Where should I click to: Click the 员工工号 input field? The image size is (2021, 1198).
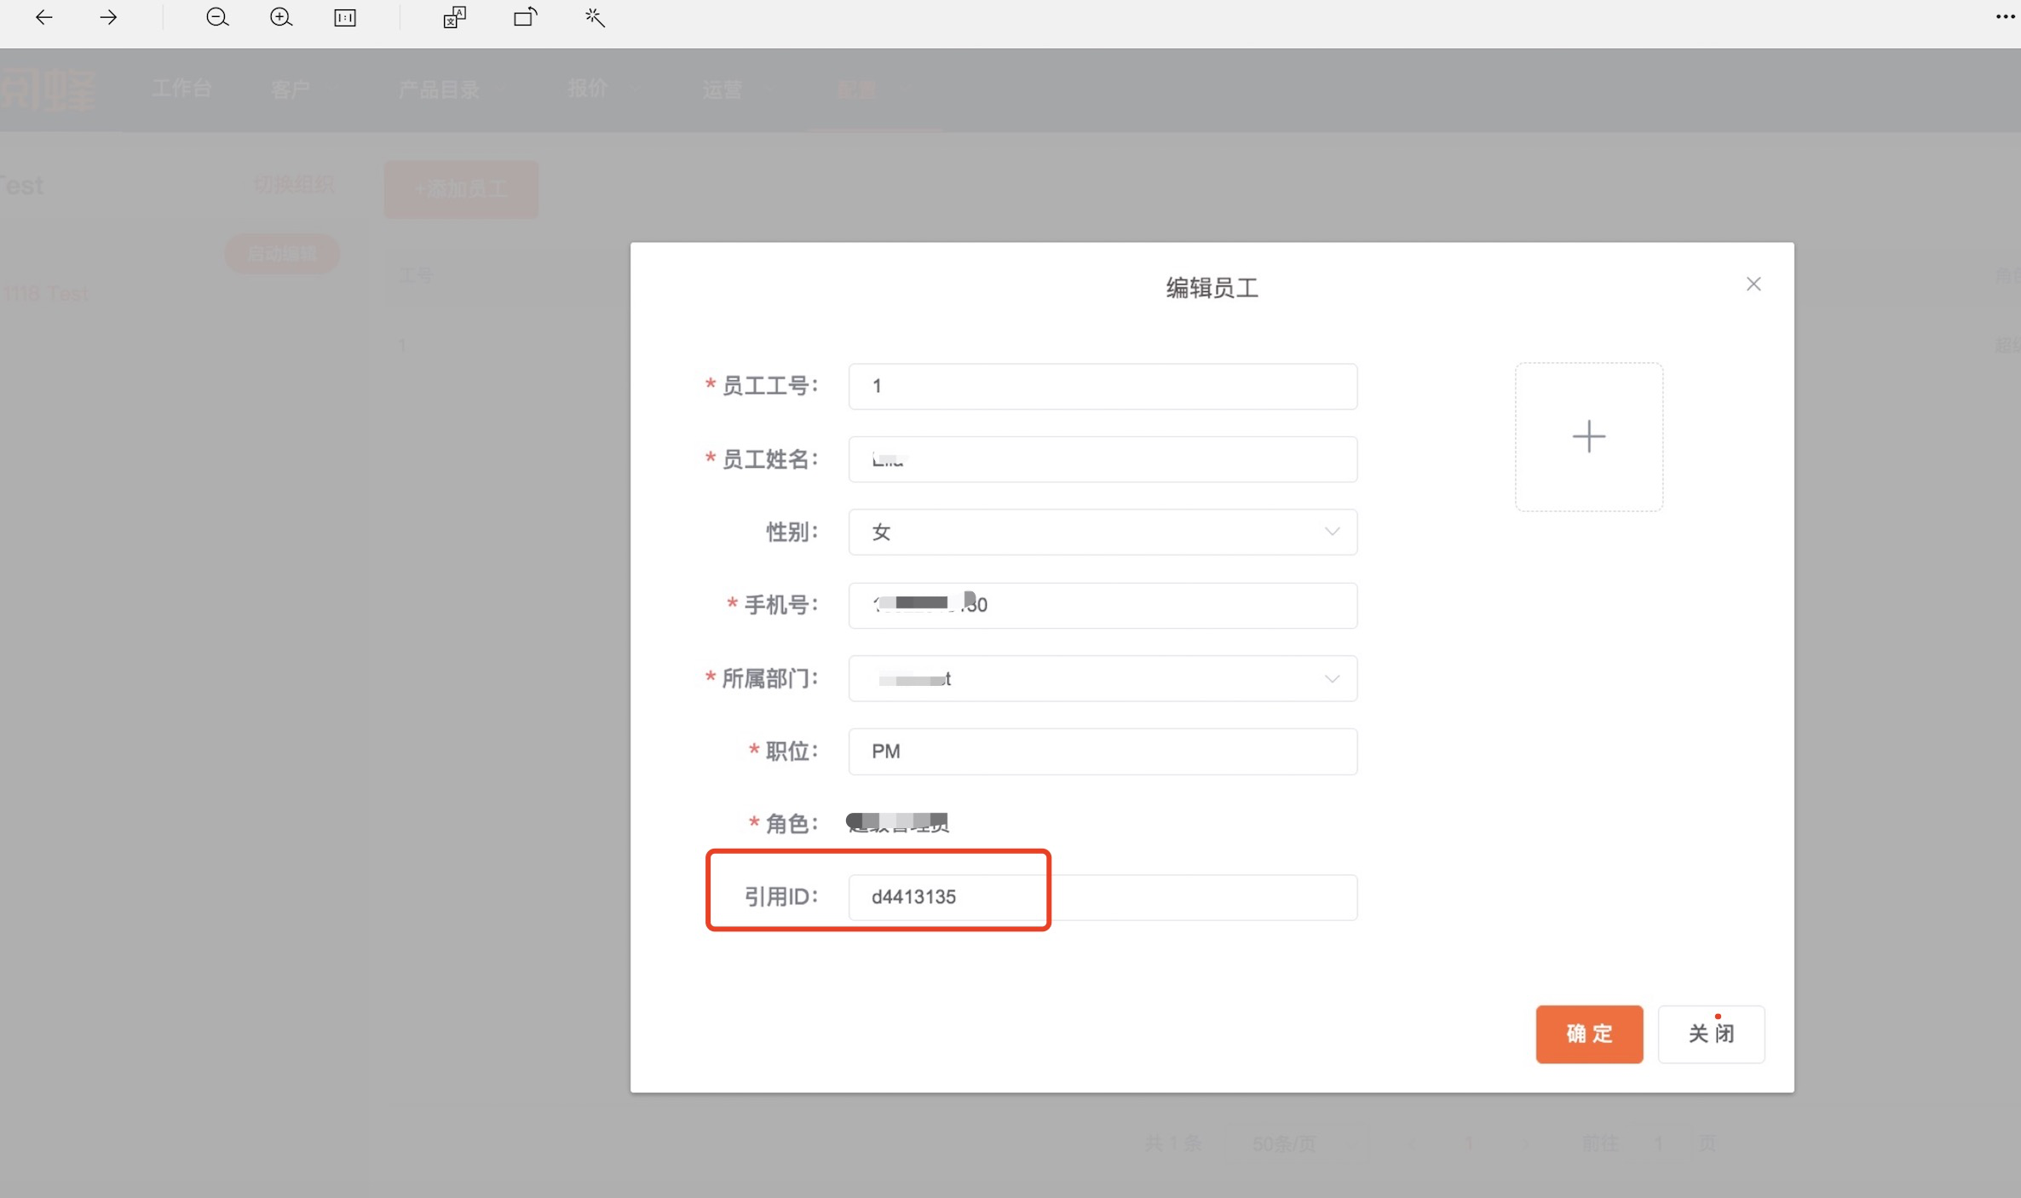click(x=1103, y=386)
